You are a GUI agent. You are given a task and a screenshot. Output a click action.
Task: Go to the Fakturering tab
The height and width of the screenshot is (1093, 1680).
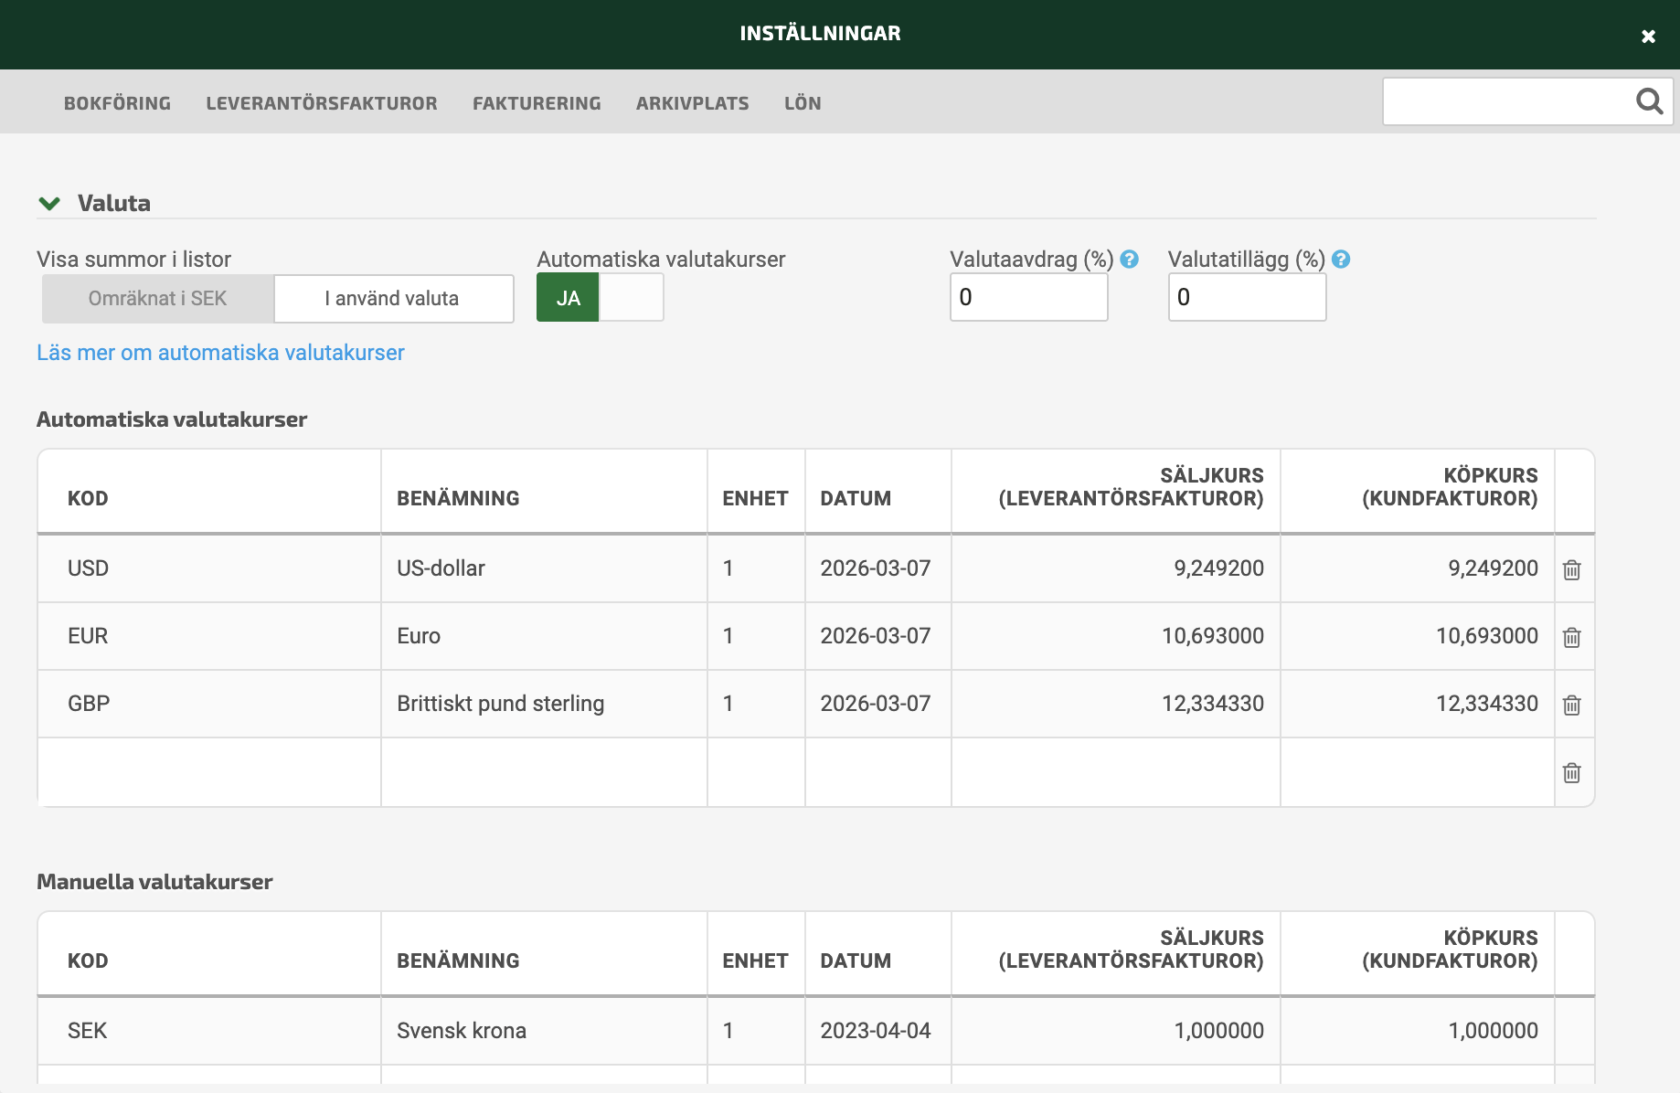[x=537, y=103]
